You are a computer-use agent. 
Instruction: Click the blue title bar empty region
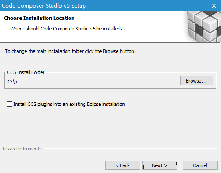147,6
